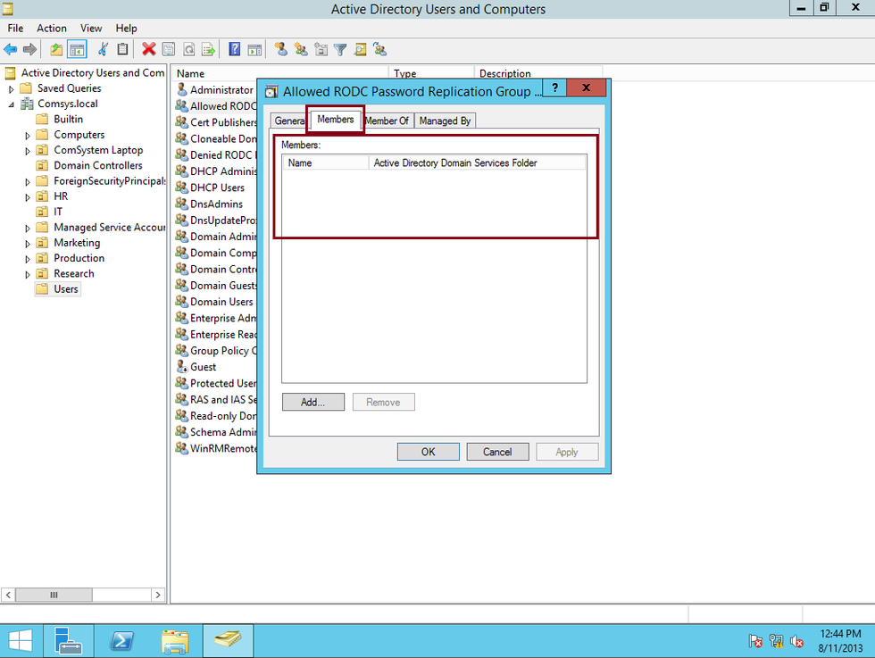Click the Action Center flag tray icon
This screenshot has width=875, height=658.
click(x=755, y=641)
